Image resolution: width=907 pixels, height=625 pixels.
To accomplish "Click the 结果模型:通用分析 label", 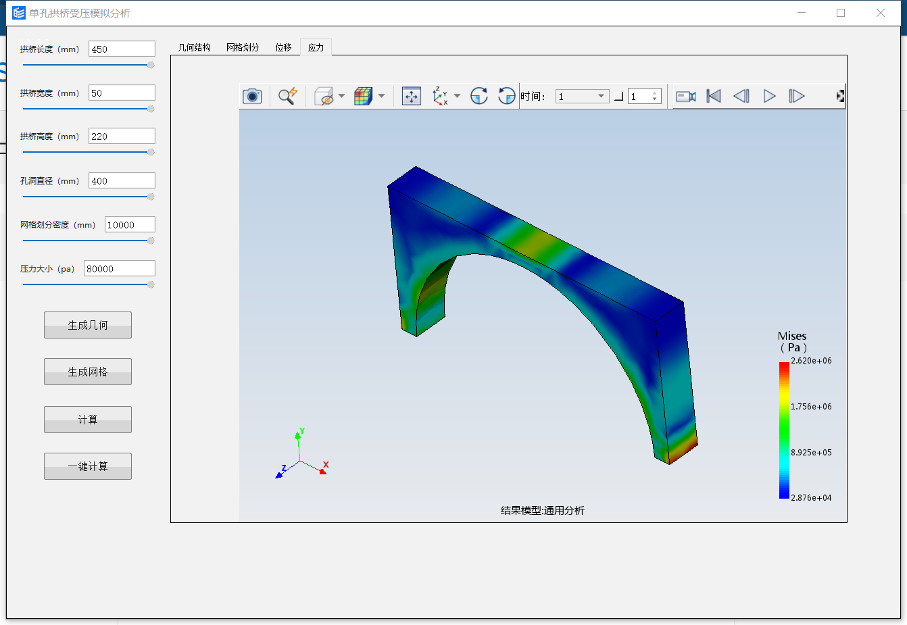I will 543,510.
